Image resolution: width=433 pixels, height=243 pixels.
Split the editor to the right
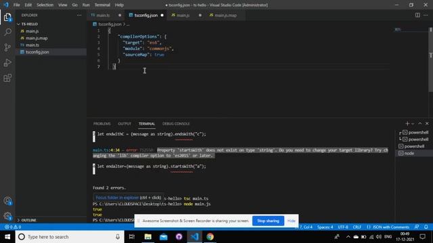pos(417,15)
